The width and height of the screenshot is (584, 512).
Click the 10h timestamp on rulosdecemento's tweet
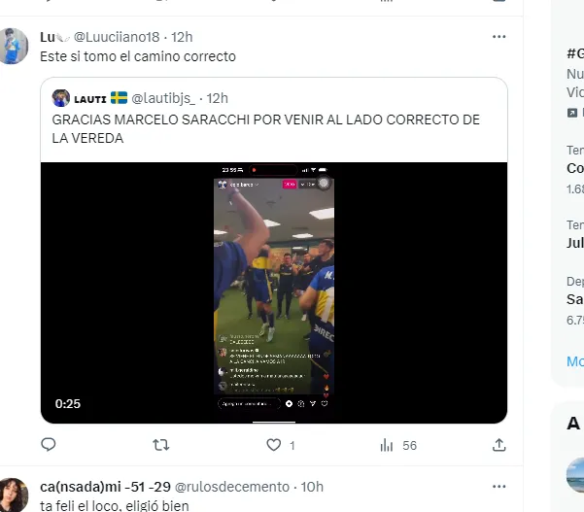[312, 486]
